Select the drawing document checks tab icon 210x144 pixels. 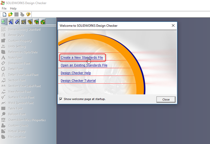(x=23, y=22)
